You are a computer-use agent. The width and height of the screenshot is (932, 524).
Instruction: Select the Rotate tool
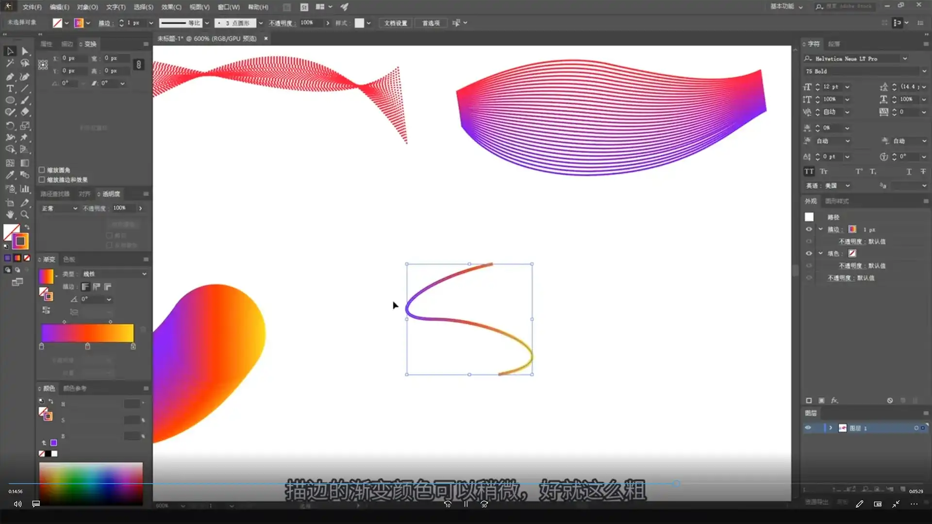pyautogui.click(x=10, y=126)
